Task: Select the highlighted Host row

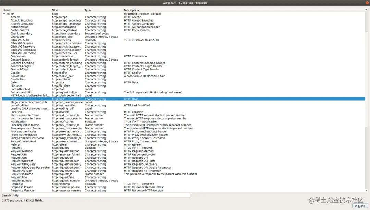Action: tap(184, 99)
